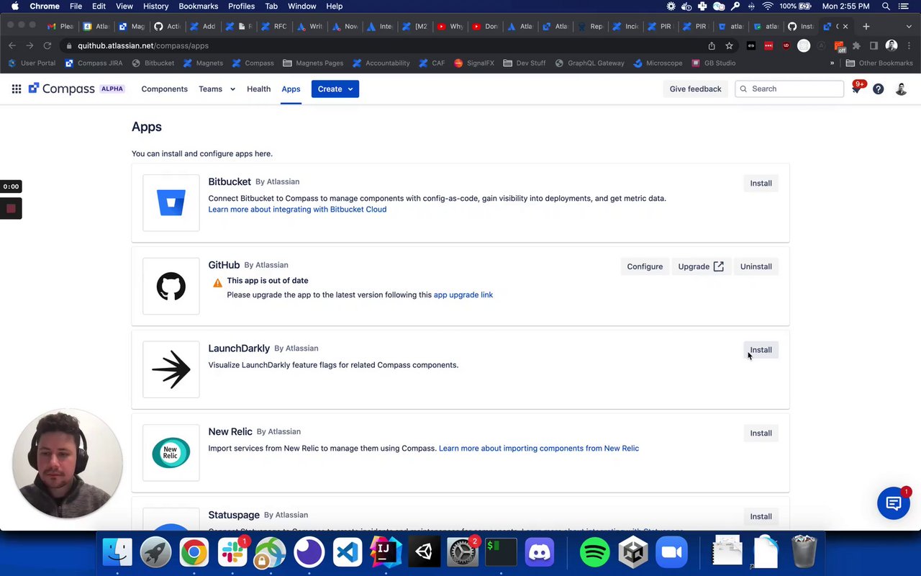This screenshot has height=576, width=921.
Task: Open the chat support widget bubble
Action: pos(894,503)
